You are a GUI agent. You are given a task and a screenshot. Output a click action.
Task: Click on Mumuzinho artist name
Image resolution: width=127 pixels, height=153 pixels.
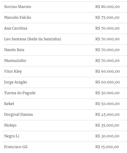click(15, 61)
